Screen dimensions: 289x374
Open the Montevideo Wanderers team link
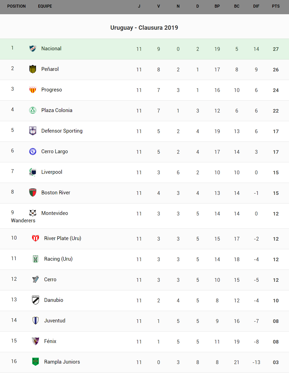[x=55, y=213]
